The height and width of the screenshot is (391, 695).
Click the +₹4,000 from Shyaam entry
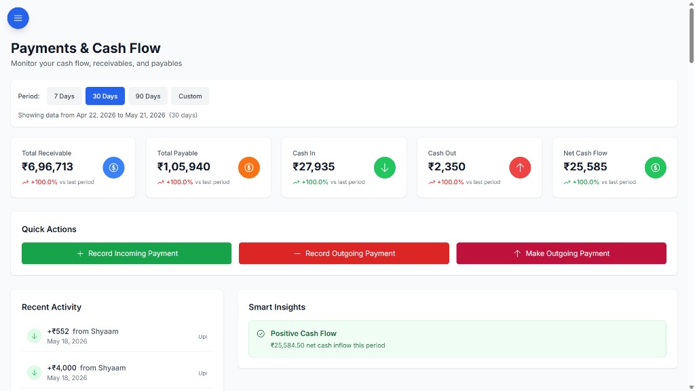(117, 373)
